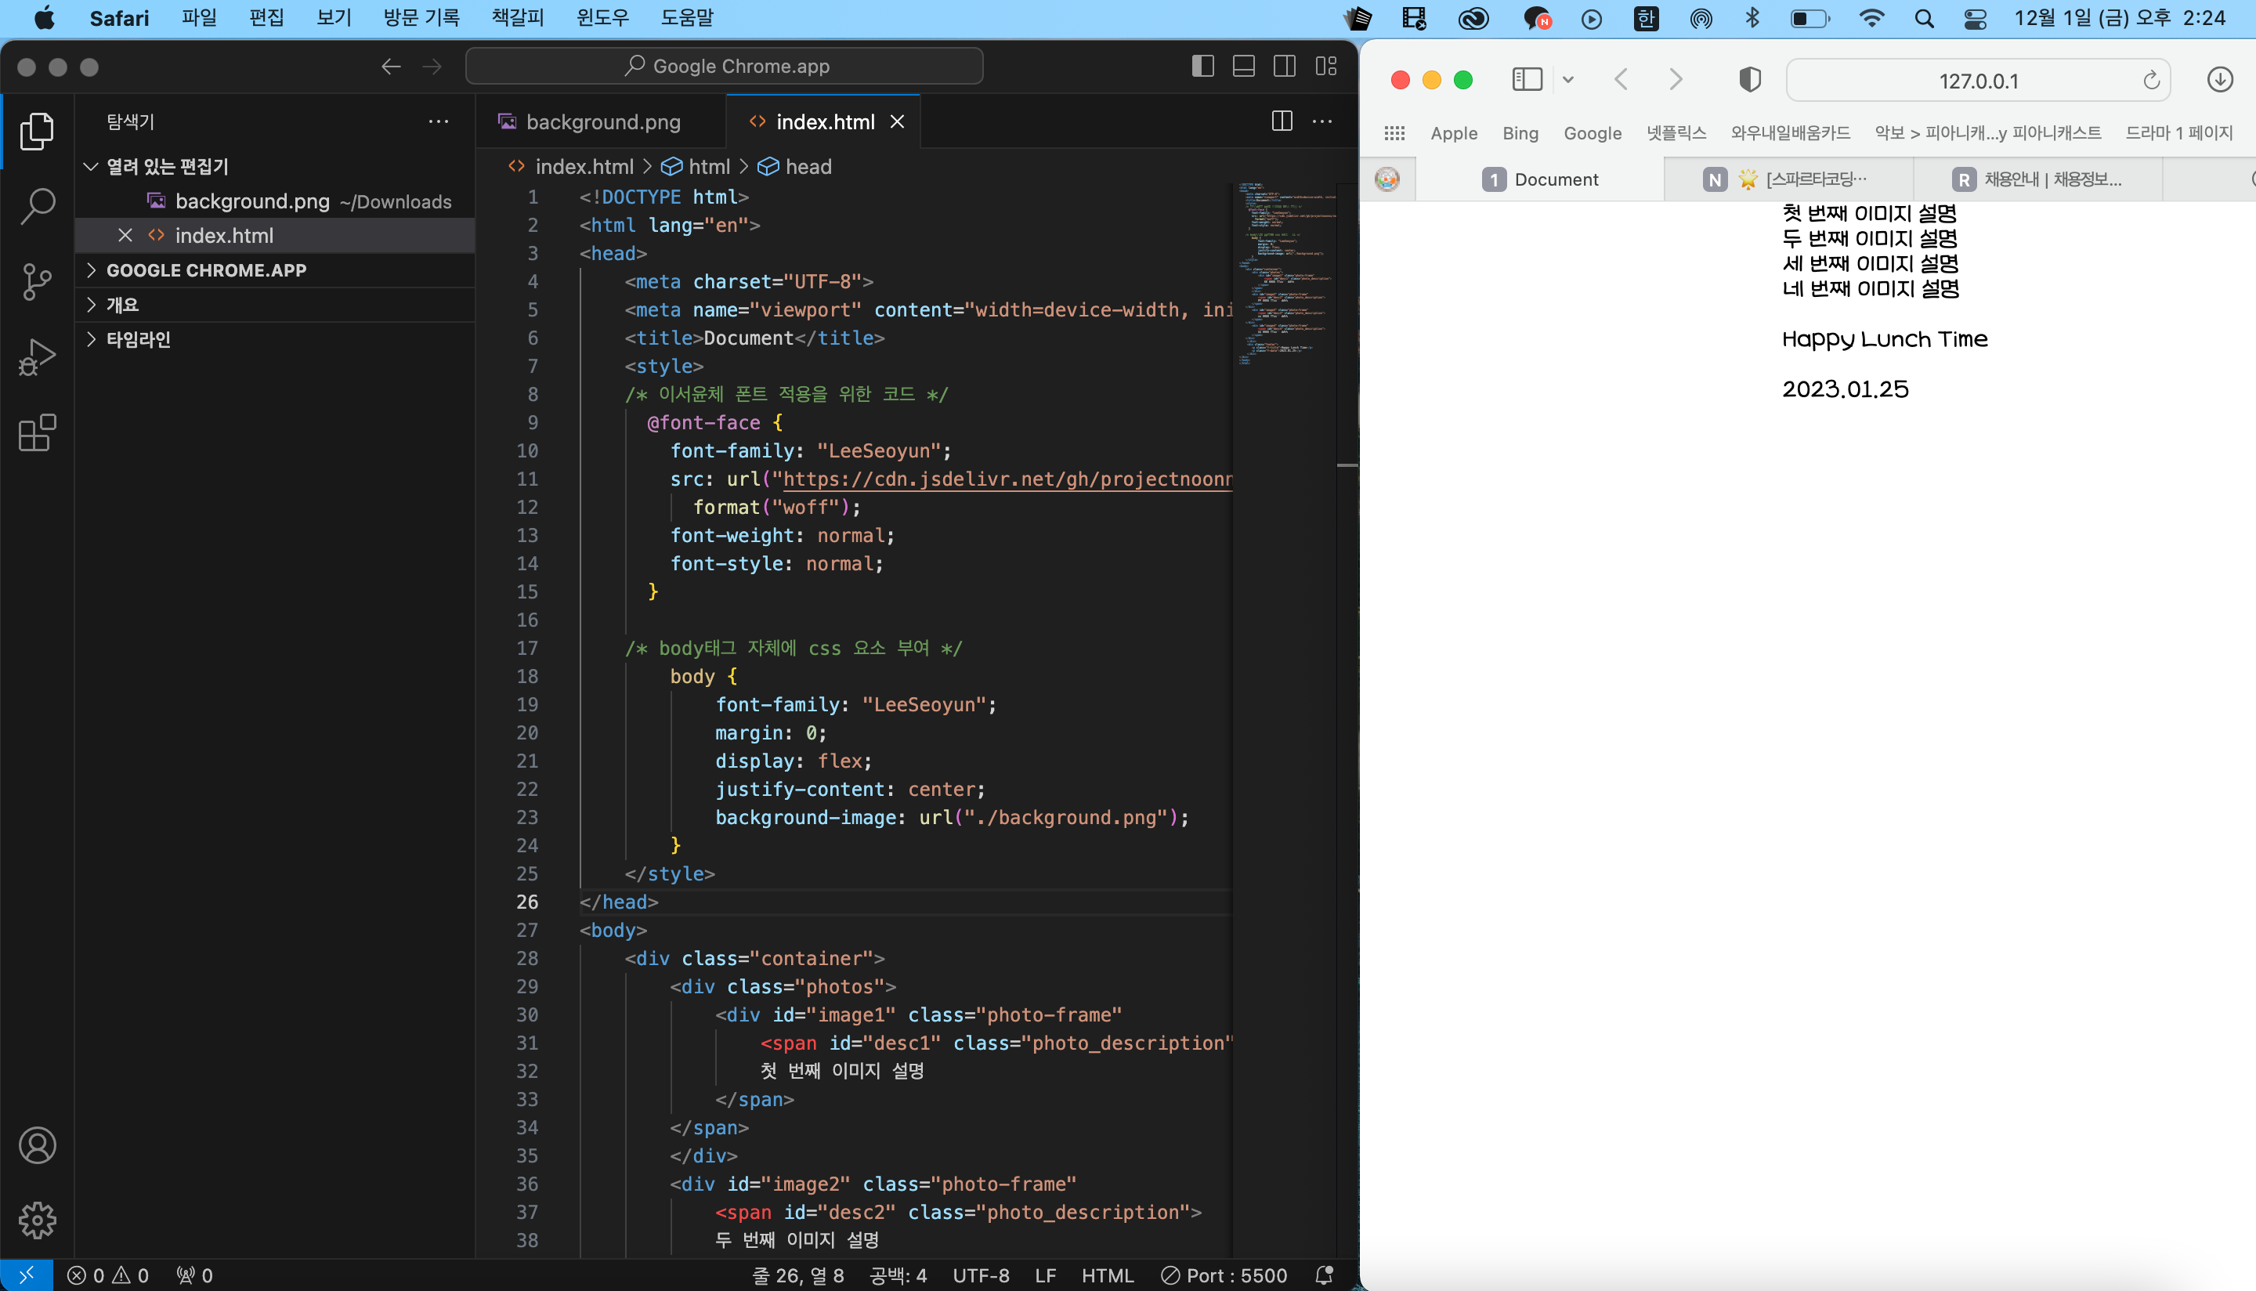2256x1291 pixels.
Task: Change indentation 공백: 4 in status bar
Action: [x=898, y=1275]
